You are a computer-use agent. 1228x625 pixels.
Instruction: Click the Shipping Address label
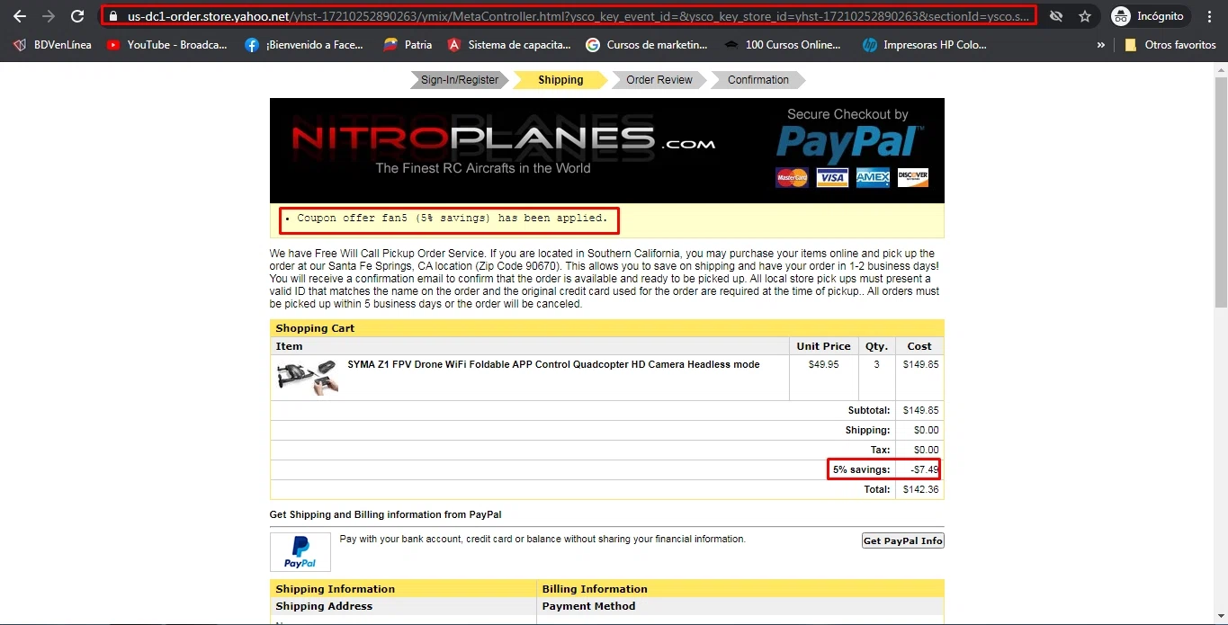[324, 606]
